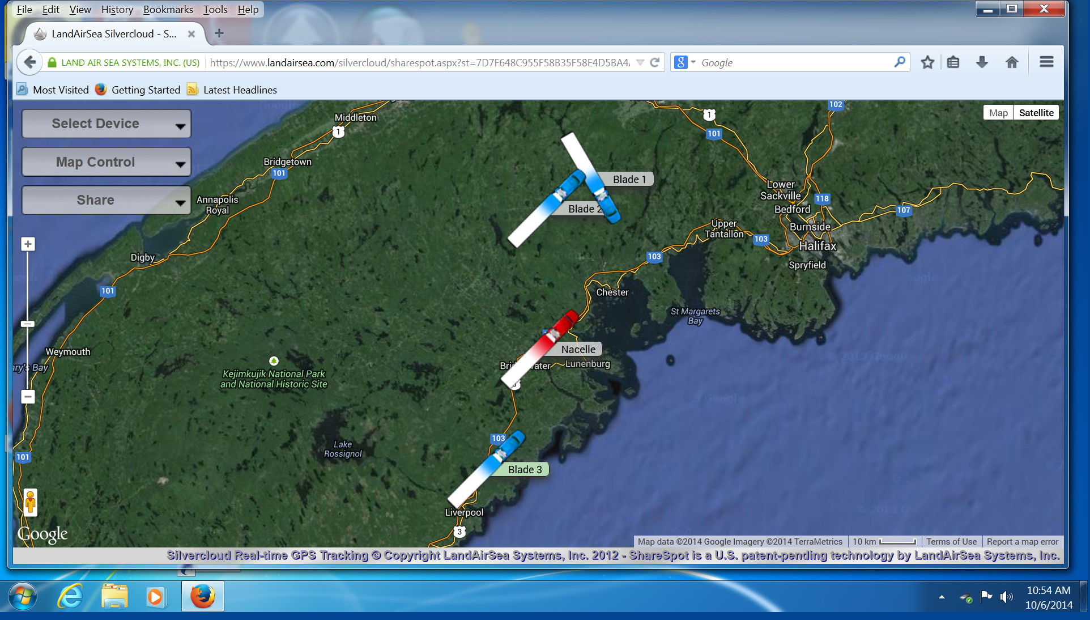This screenshot has height=620, width=1090.
Task: Click the Blade 3 label
Action: pyautogui.click(x=525, y=469)
